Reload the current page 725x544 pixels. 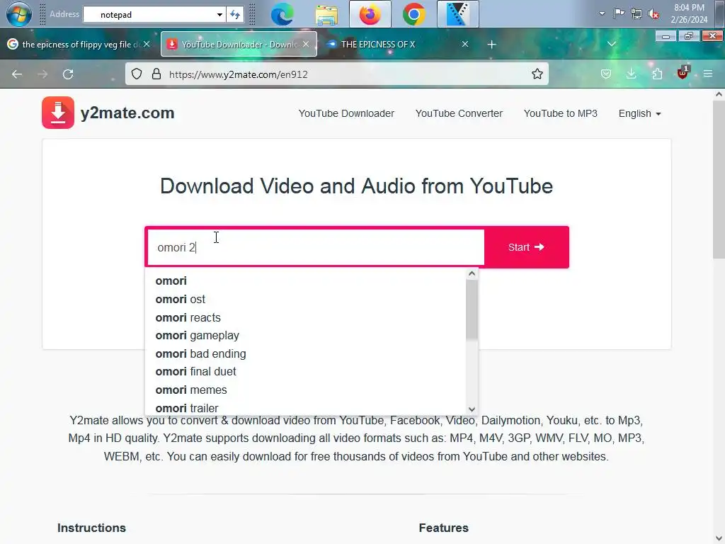pos(68,74)
